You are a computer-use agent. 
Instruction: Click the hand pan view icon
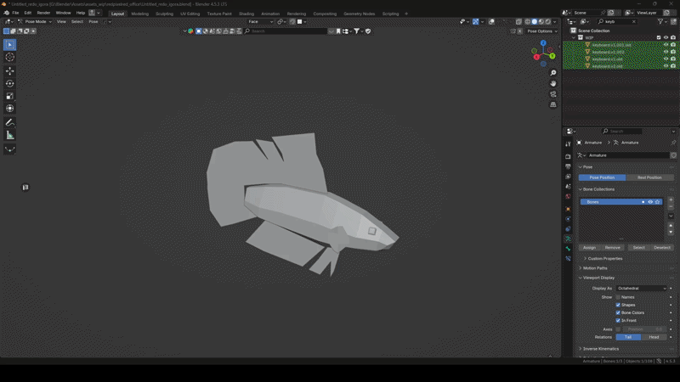point(553,83)
